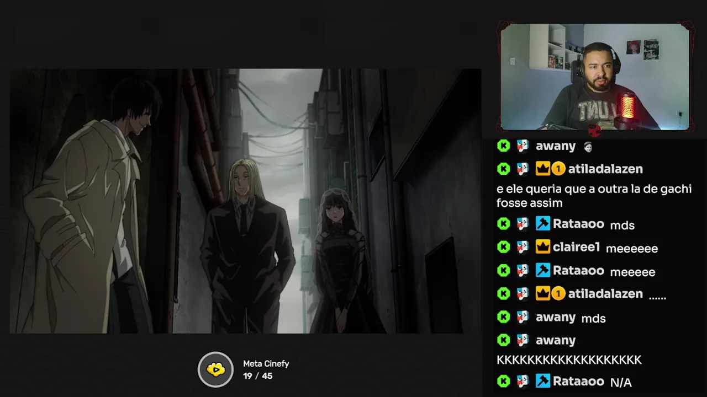Click crown badge on atiladalazen's '......' message
The image size is (707, 397).
(542, 294)
